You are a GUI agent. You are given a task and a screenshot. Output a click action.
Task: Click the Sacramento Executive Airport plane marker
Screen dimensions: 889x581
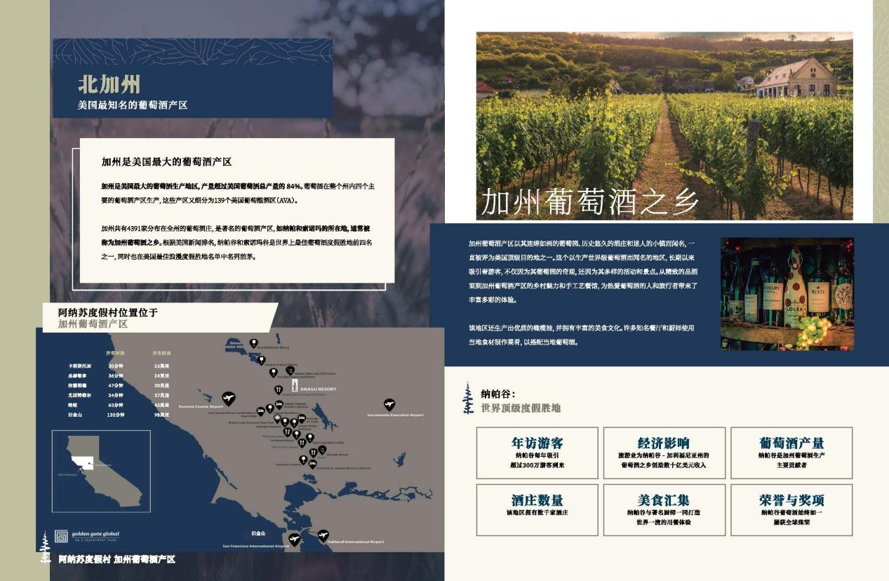(389, 405)
